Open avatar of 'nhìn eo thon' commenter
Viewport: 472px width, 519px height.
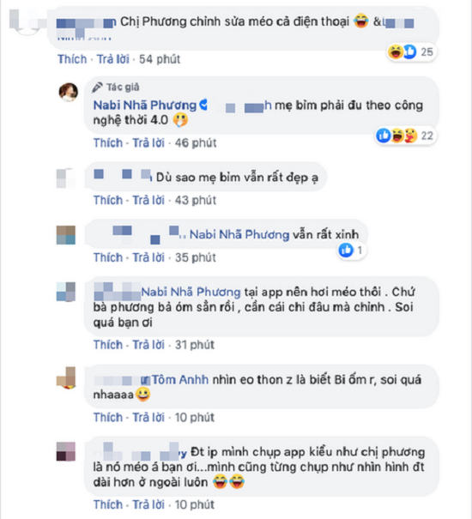pyautogui.click(x=66, y=377)
